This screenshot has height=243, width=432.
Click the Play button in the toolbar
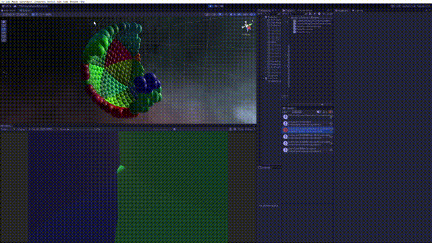(211, 6)
